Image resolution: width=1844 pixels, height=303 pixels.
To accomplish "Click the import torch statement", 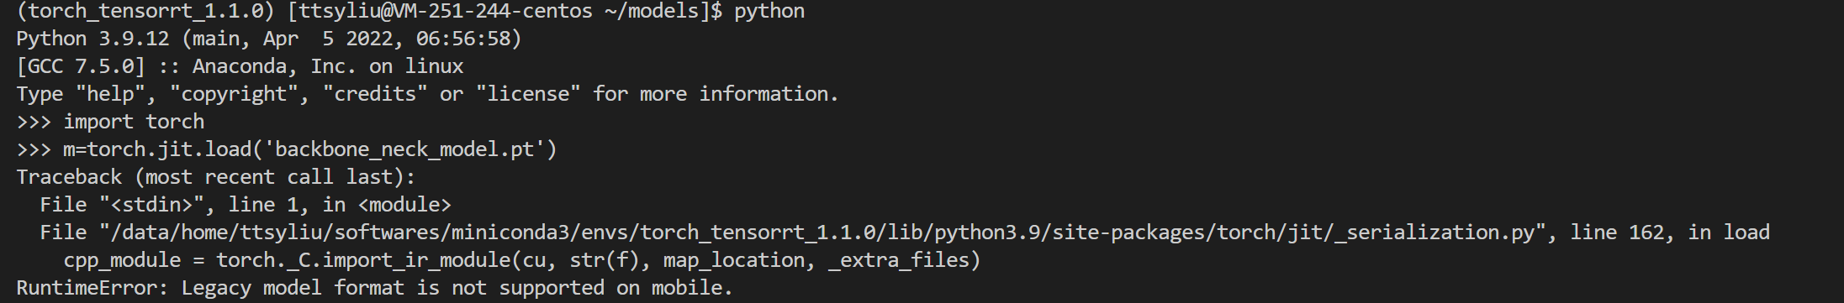I will (134, 122).
